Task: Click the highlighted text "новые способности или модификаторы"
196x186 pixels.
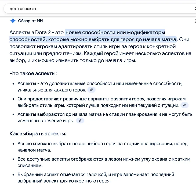Action: 115,33
